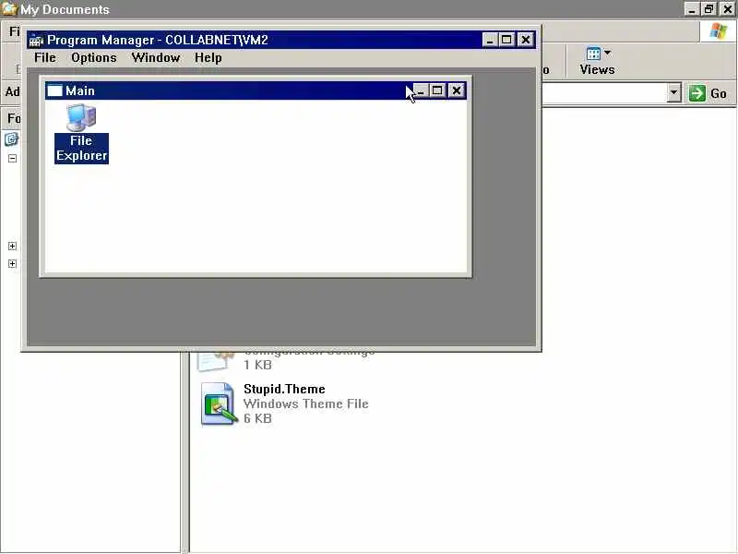Close the My Documents window
Viewport: 738px width, 554px height.
tap(727, 9)
